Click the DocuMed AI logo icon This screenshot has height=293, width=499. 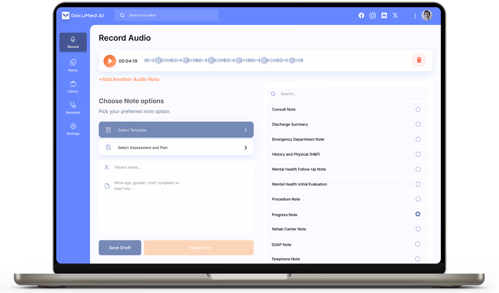(x=66, y=16)
